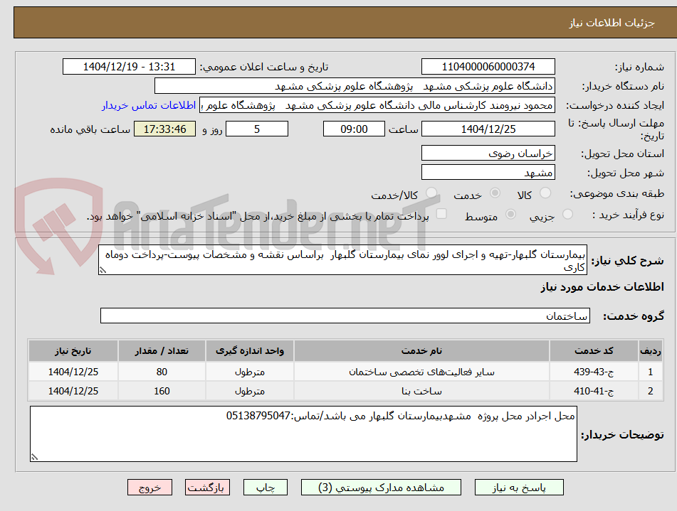Screen dimensions: 677x511
Task: Click service code 'ج-41-410' cell
Action: click(594, 391)
